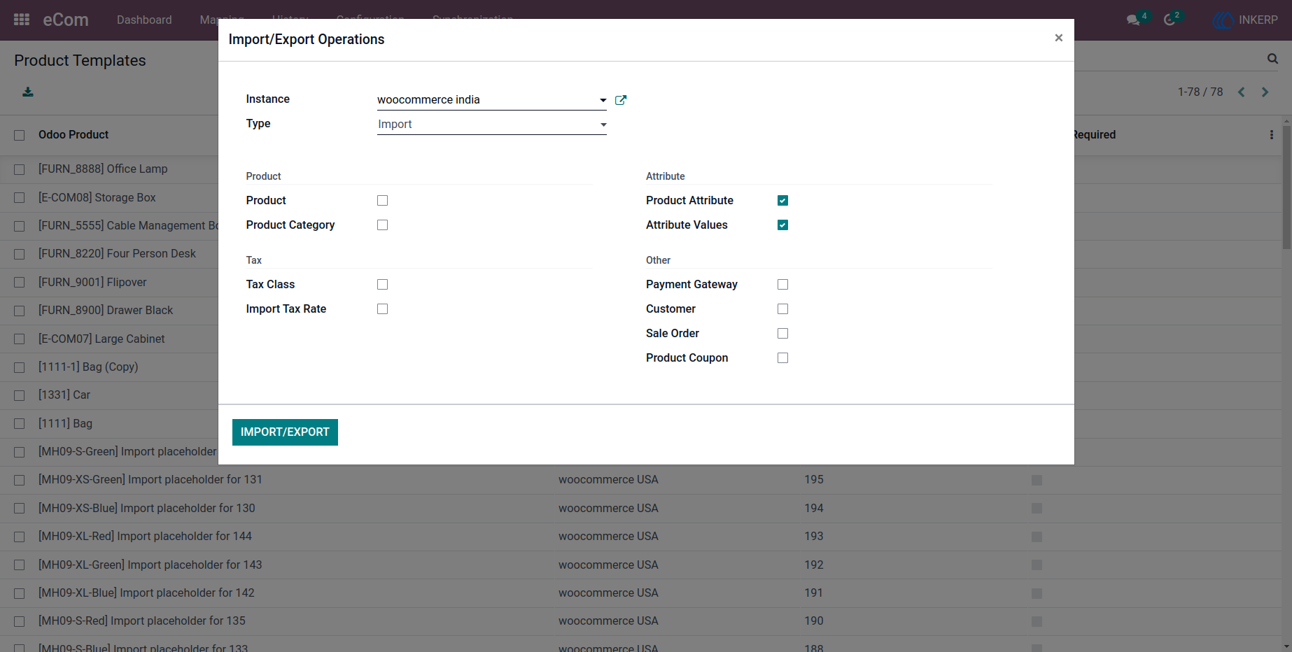The height and width of the screenshot is (652, 1292).
Task: Select the Storage Box row checkbox
Action: pos(20,198)
